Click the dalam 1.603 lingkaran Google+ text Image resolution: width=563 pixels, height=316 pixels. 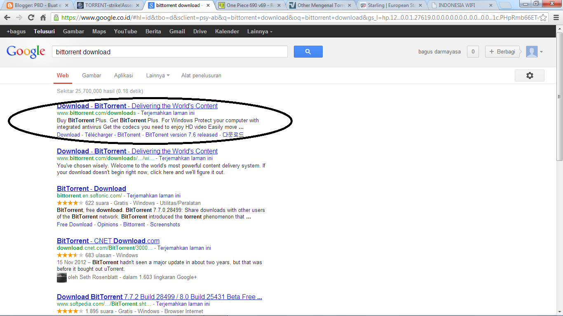(159, 277)
